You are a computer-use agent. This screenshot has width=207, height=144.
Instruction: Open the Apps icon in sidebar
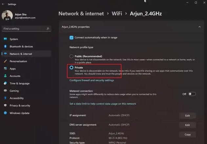tap(5, 68)
